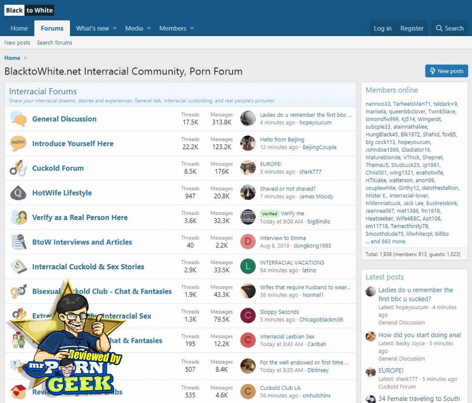Expand the Media dropdown arrow
472x403 pixels.
149,29
